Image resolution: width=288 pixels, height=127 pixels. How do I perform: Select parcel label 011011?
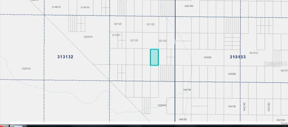[116, 35]
